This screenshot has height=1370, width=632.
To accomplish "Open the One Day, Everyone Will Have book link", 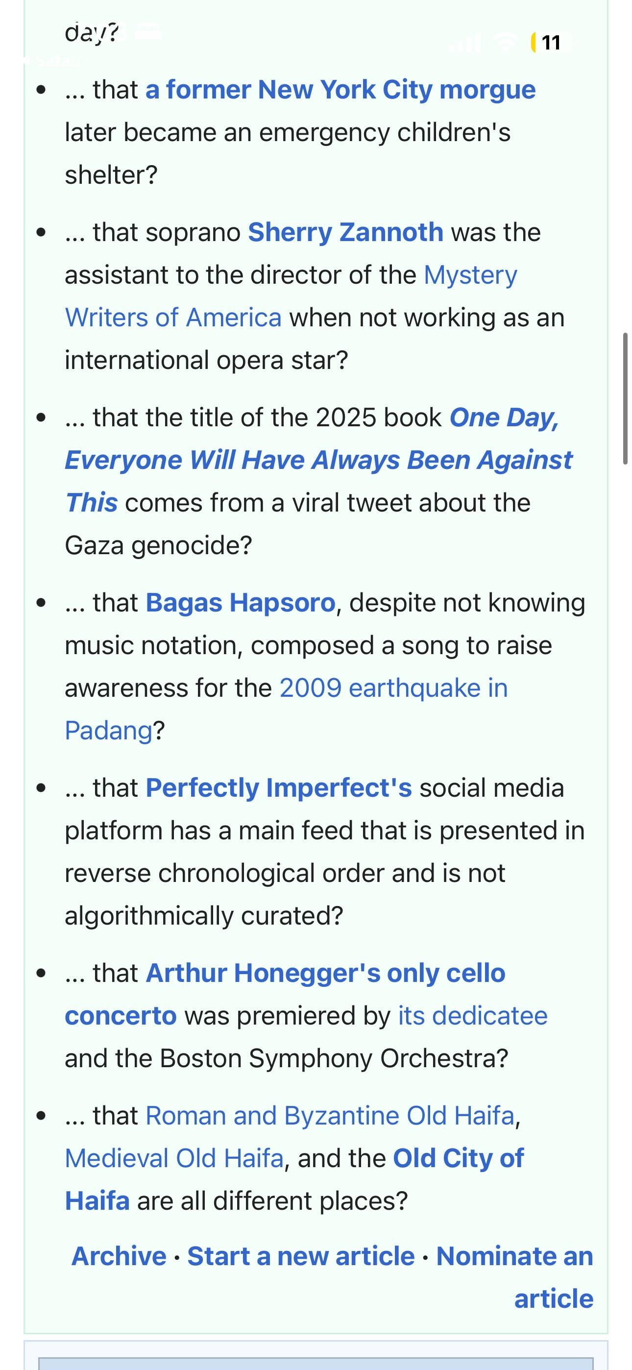I will coord(318,460).
